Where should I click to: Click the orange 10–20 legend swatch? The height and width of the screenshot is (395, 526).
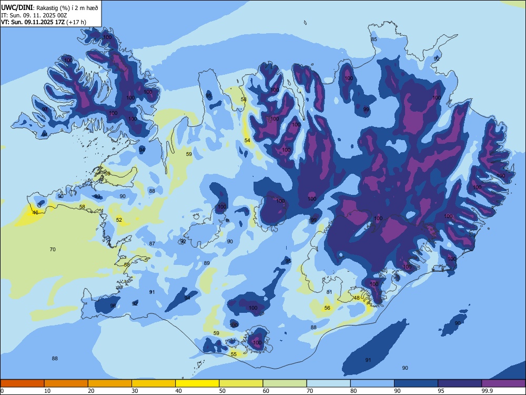click(66, 383)
